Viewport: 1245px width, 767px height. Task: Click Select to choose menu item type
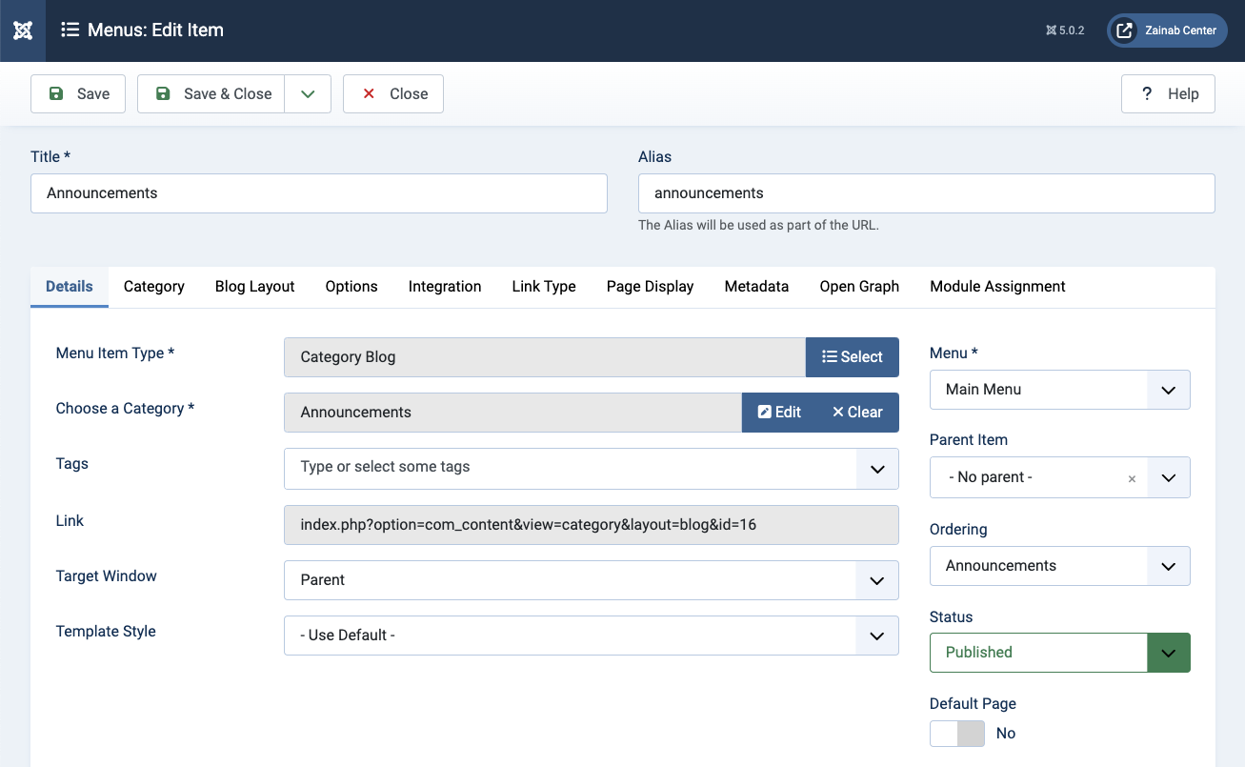pyautogui.click(x=853, y=356)
